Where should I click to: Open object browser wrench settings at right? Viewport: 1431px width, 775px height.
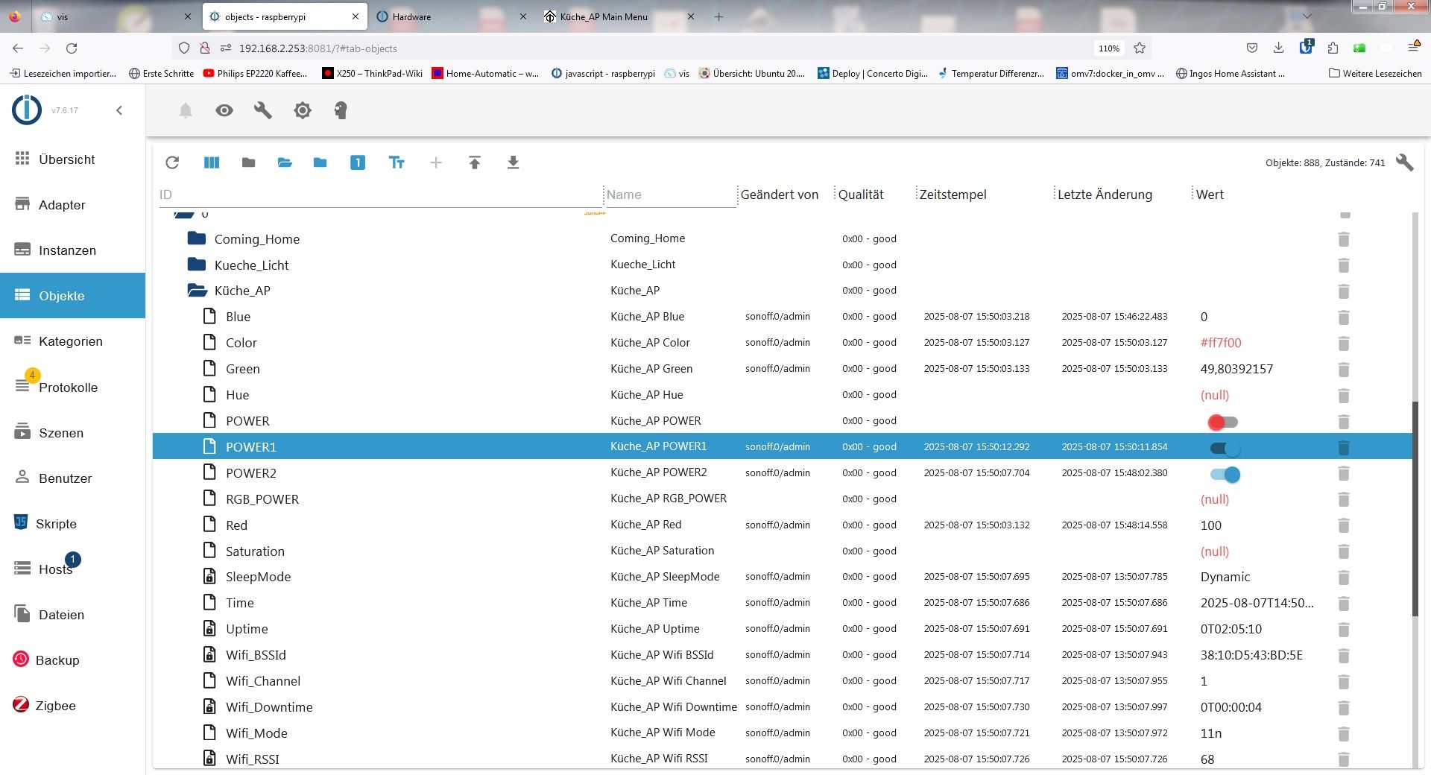tap(1405, 162)
